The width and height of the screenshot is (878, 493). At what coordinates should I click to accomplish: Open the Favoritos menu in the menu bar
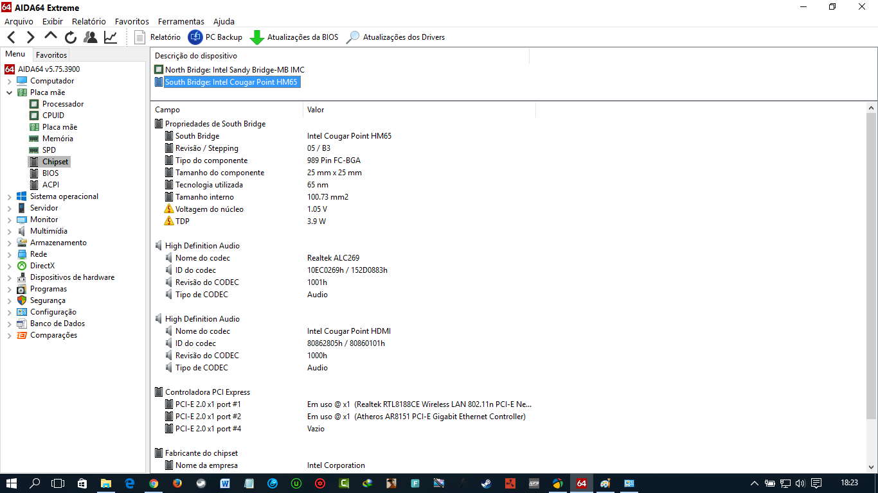pyautogui.click(x=132, y=21)
